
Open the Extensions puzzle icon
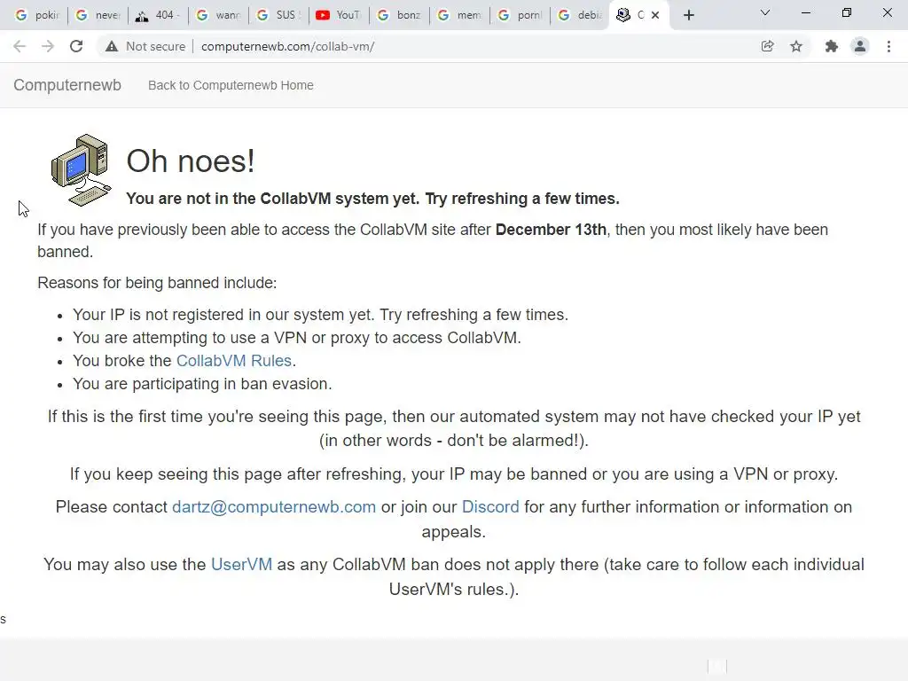[x=832, y=46]
